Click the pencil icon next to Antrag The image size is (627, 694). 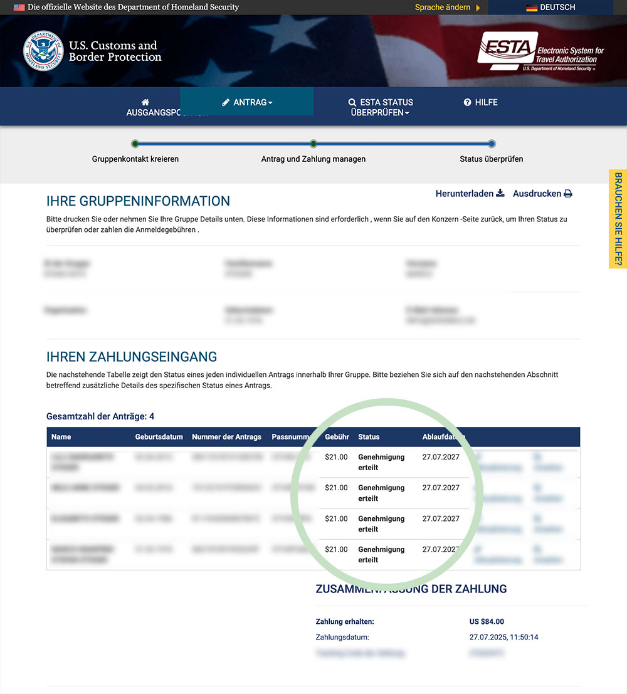click(226, 102)
